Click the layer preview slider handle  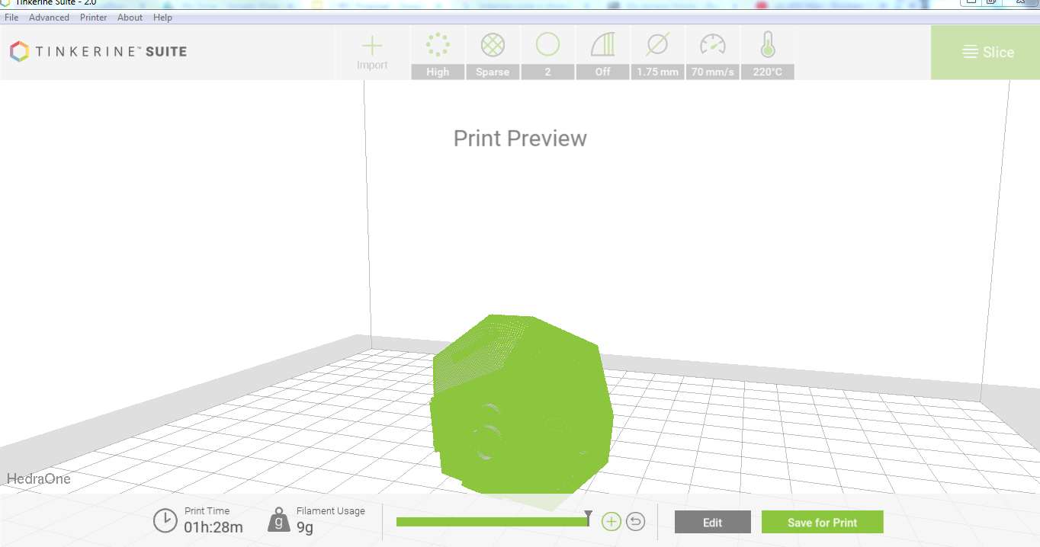click(588, 518)
